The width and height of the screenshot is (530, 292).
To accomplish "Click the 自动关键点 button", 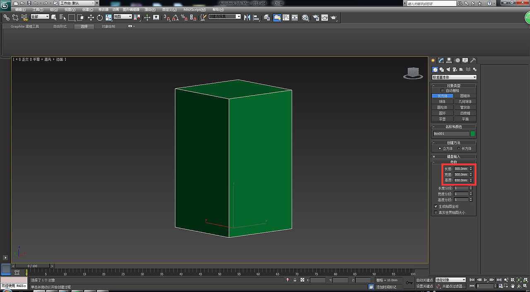I will pyautogui.click(x=424, y=280).
